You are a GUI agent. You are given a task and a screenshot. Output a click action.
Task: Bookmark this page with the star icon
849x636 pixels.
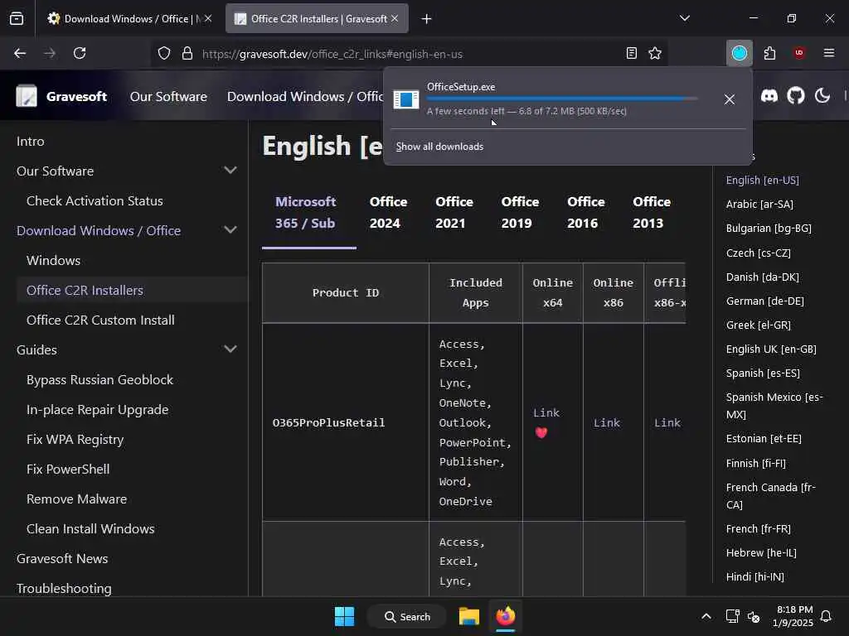click(x=655, y=53)
